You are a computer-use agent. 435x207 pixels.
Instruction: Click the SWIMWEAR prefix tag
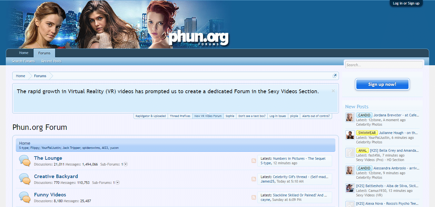coord(367,133)
